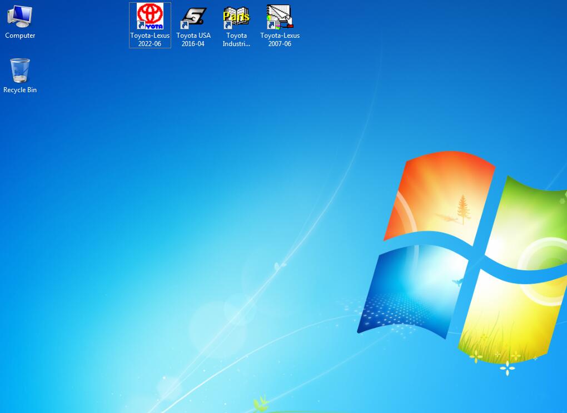
Task: Click the "Recycle Bin" label text
Action: pyautogui.click(x=20, y=90)
